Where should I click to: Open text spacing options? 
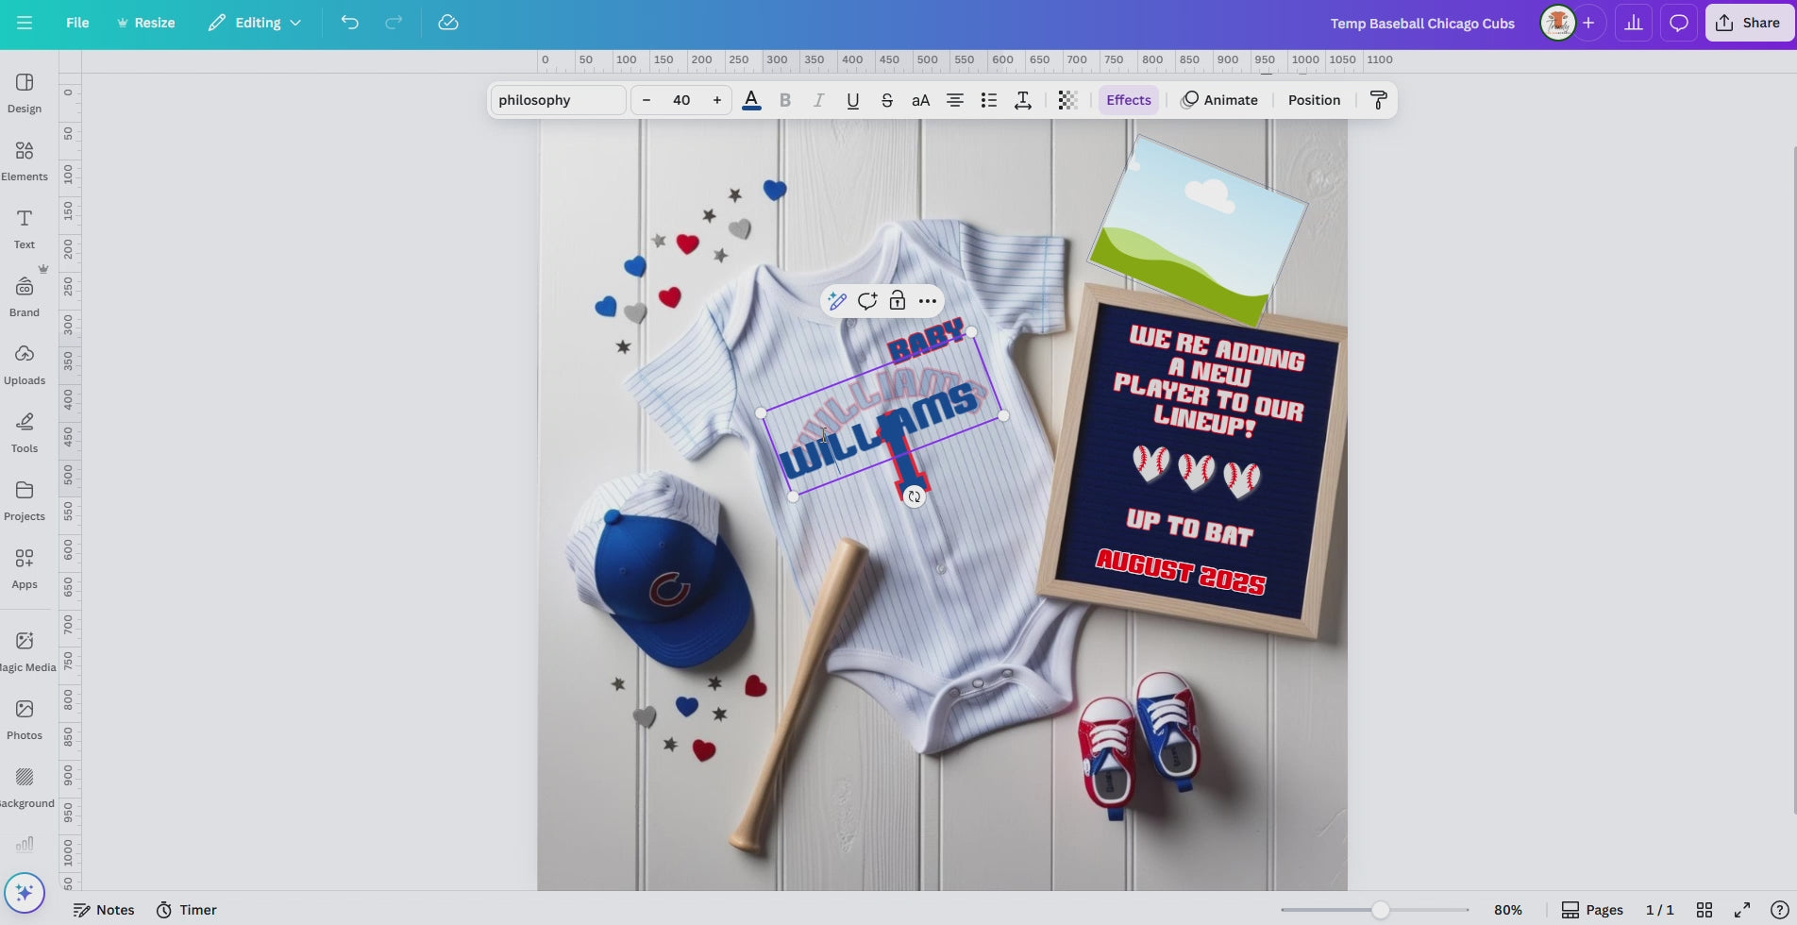1022,100
